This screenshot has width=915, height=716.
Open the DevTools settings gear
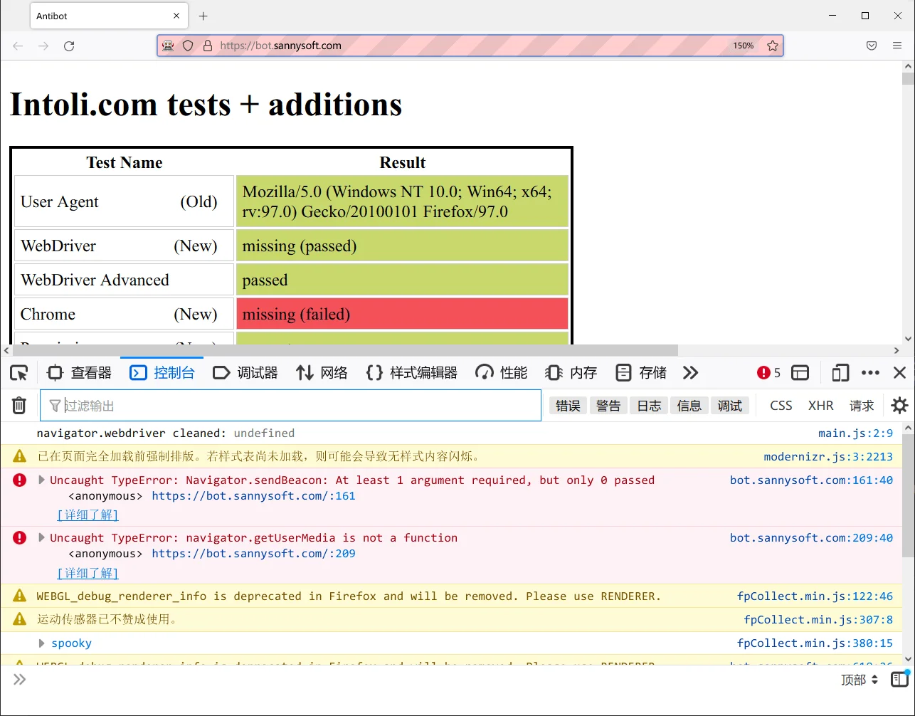click(x=899, y=405)
